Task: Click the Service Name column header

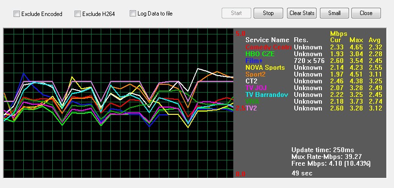Action: [267, 40]
